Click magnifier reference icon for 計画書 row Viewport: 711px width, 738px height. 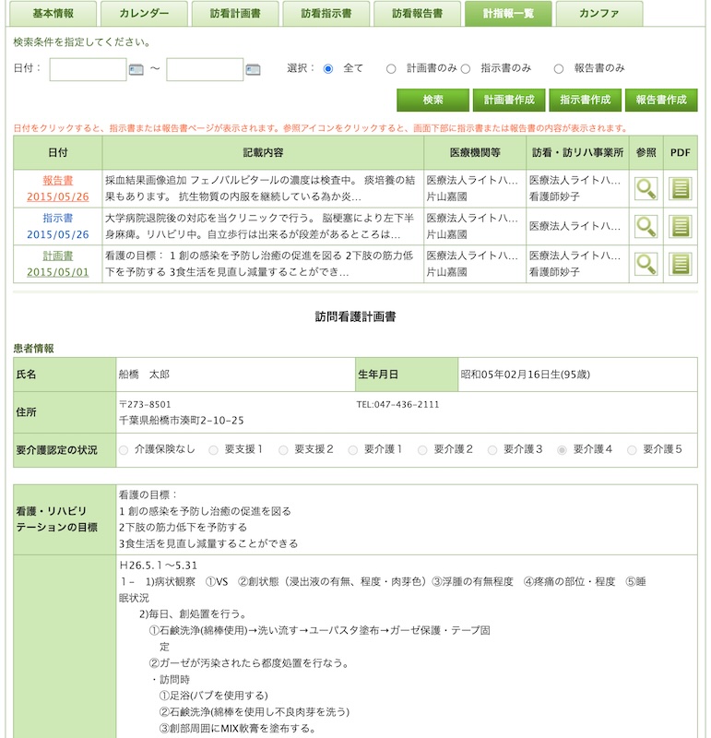coord(646,264)
